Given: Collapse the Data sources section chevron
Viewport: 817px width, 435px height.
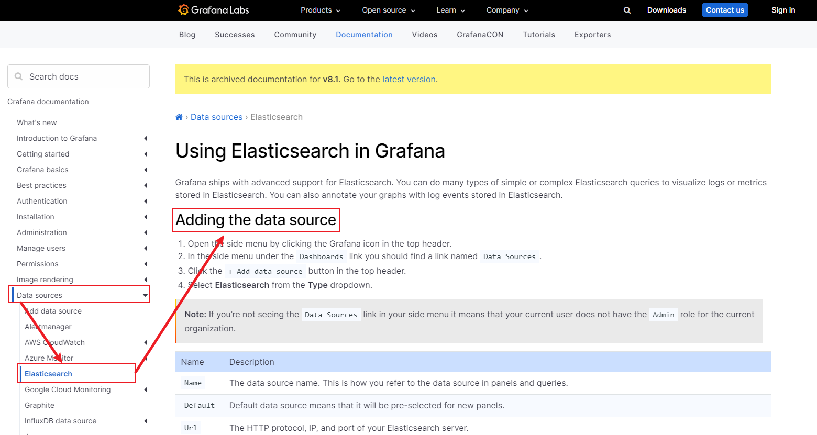Looking at the screenshot, I should tap(145, 294).
